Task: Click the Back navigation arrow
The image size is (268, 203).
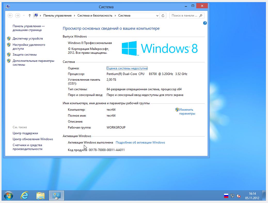Action: click(x=10, y=16)
